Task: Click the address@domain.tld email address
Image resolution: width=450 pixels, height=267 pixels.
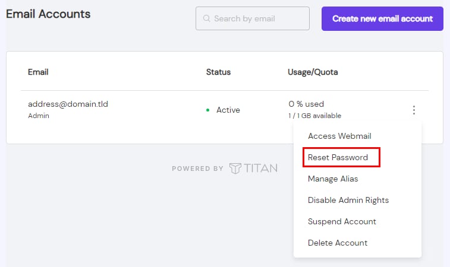Action: click(x=68, y=104)
